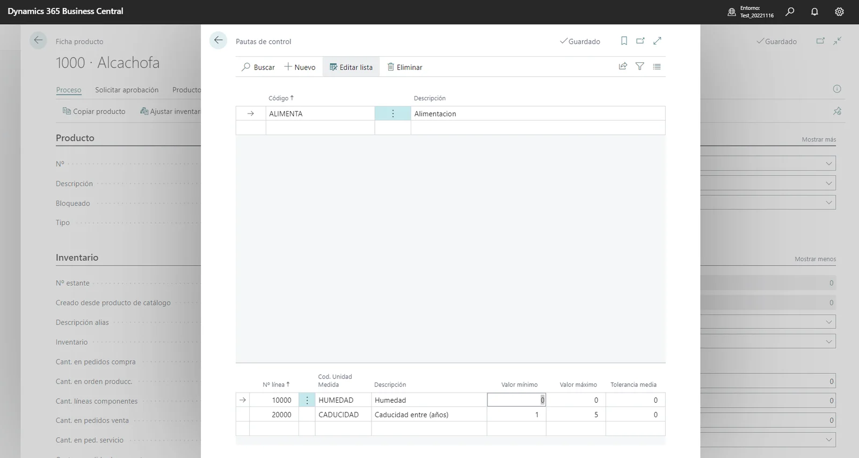This screenshot has width=859, height=458.
Task: Click Valor máximo cell of Humedad row
Action: coord(576,400)
